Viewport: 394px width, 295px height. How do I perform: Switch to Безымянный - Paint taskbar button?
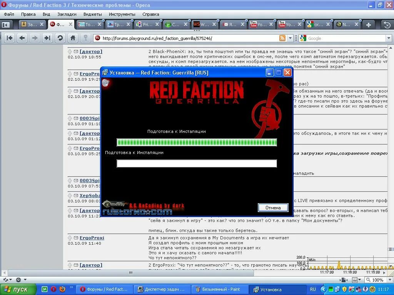[x=219, y=290]
